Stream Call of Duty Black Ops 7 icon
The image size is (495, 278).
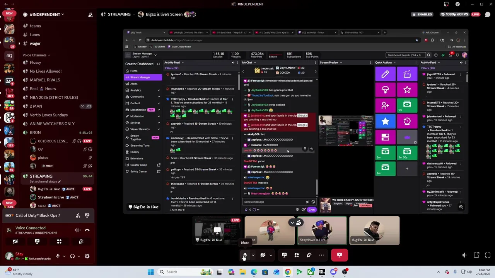[x=87, y=215]
